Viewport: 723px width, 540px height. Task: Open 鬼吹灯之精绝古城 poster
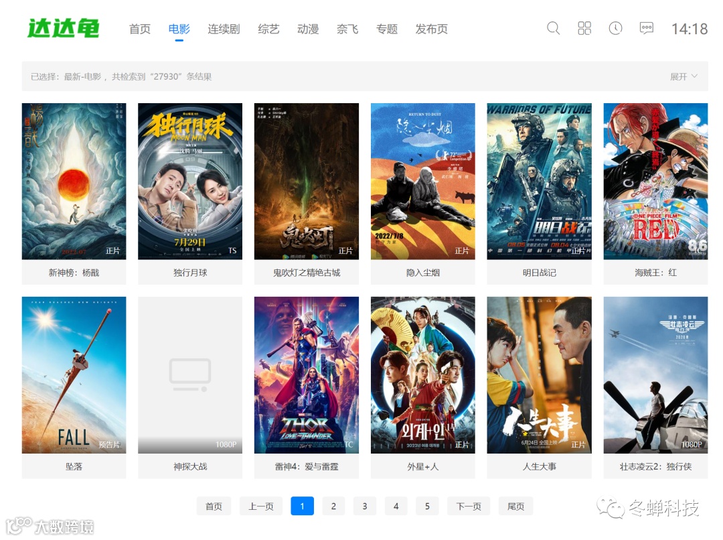[x=306, y=181]
